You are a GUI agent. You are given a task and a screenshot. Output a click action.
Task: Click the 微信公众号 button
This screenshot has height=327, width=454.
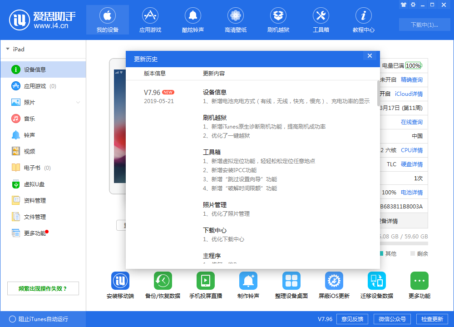[x=392, y=319]
